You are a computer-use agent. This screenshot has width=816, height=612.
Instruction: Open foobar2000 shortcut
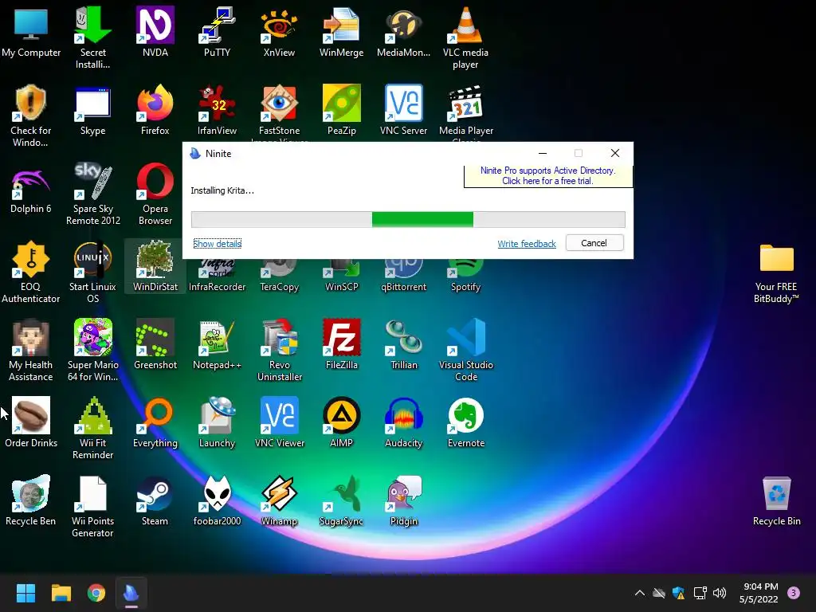(x=217, y=500)
